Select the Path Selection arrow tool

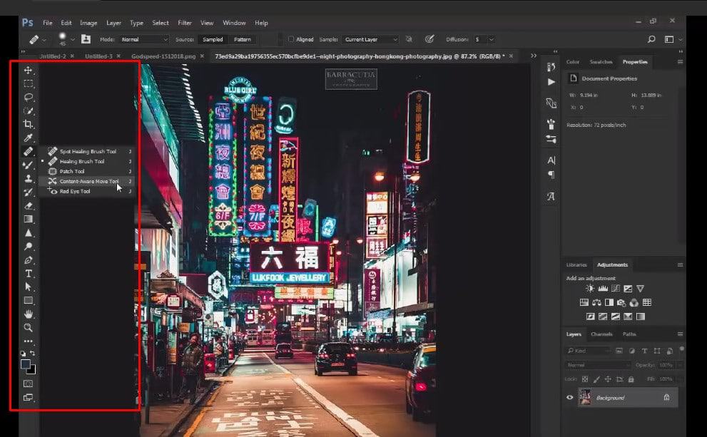(x=28, y=287)
